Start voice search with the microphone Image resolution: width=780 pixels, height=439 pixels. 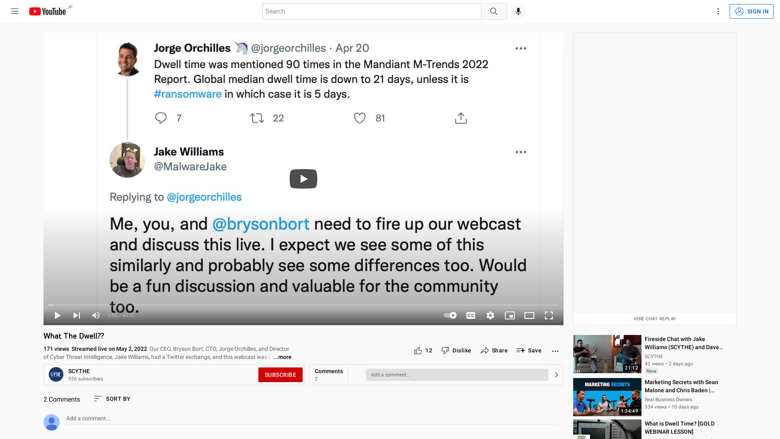pyautogui.click(x=518, y=11)
